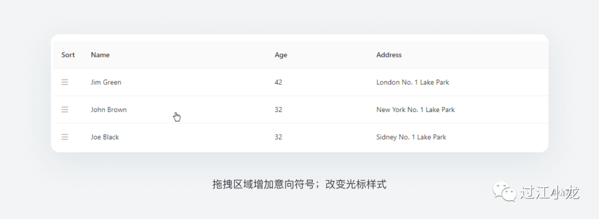Click the Name column header
The image size is (599, 219).
click(100, 55)
